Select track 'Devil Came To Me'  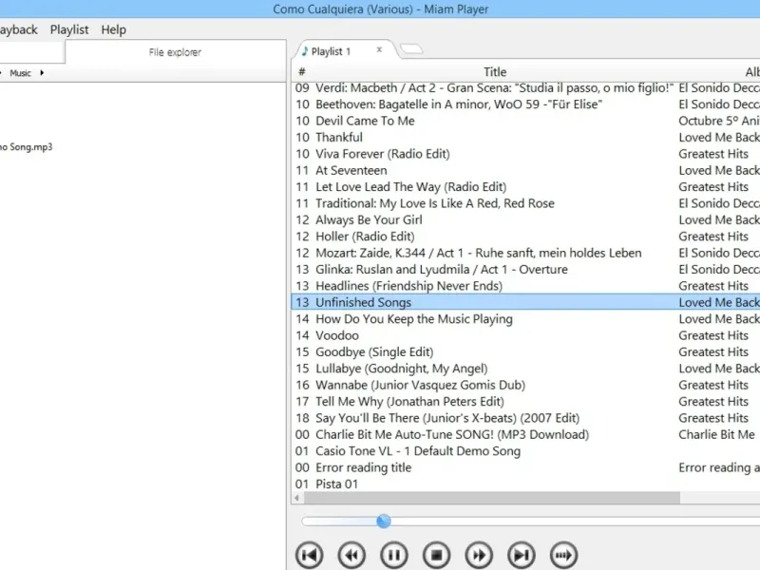(525, 121)
